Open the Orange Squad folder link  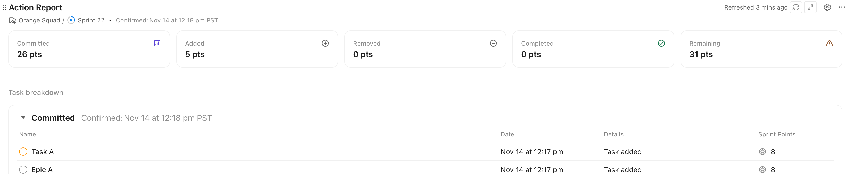point(39,20)
